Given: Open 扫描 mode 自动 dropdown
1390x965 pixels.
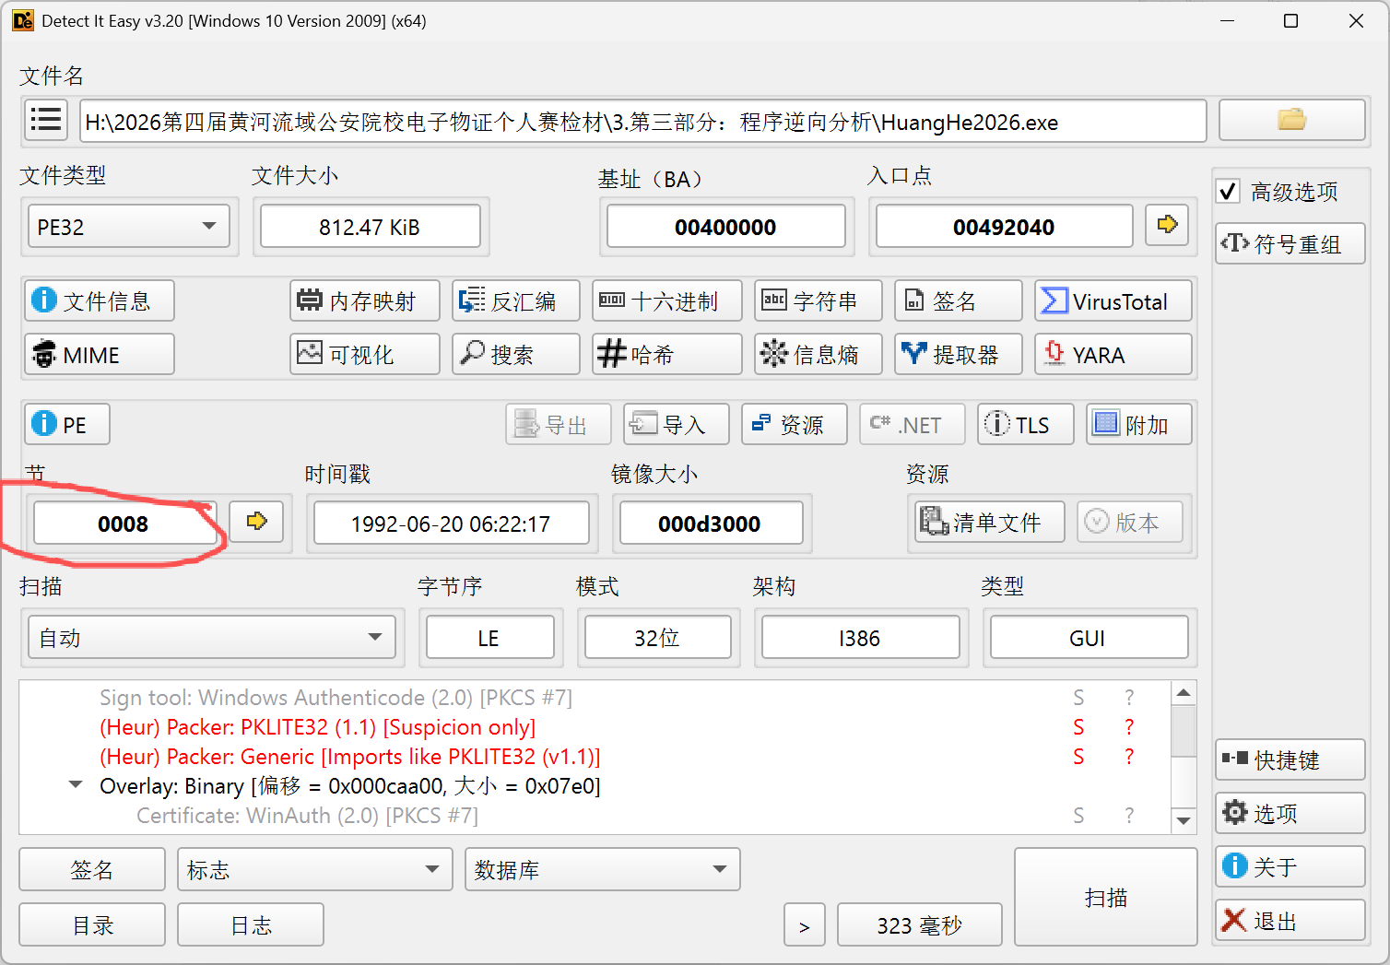Looking at the screenshot, I should point(212,638).
